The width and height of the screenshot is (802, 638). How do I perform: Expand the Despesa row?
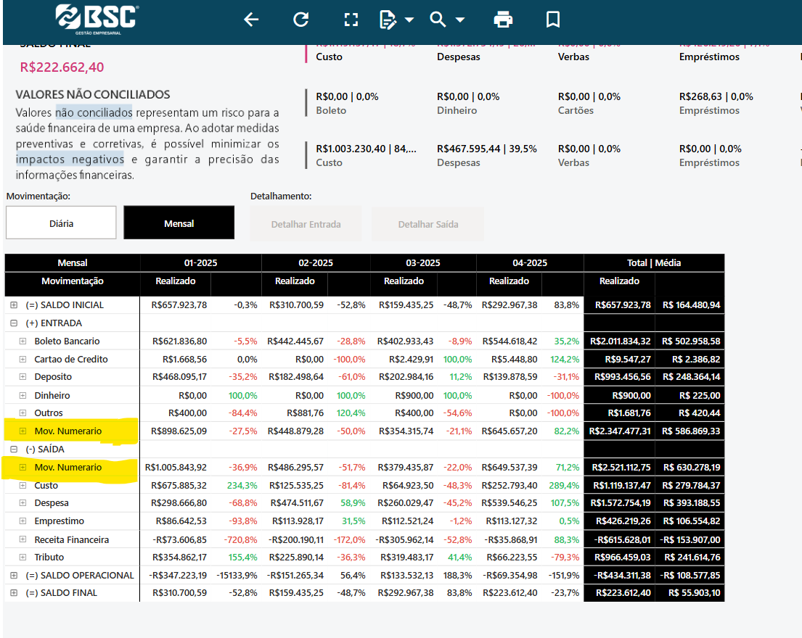pyautogui.click(x=22, y=503)
